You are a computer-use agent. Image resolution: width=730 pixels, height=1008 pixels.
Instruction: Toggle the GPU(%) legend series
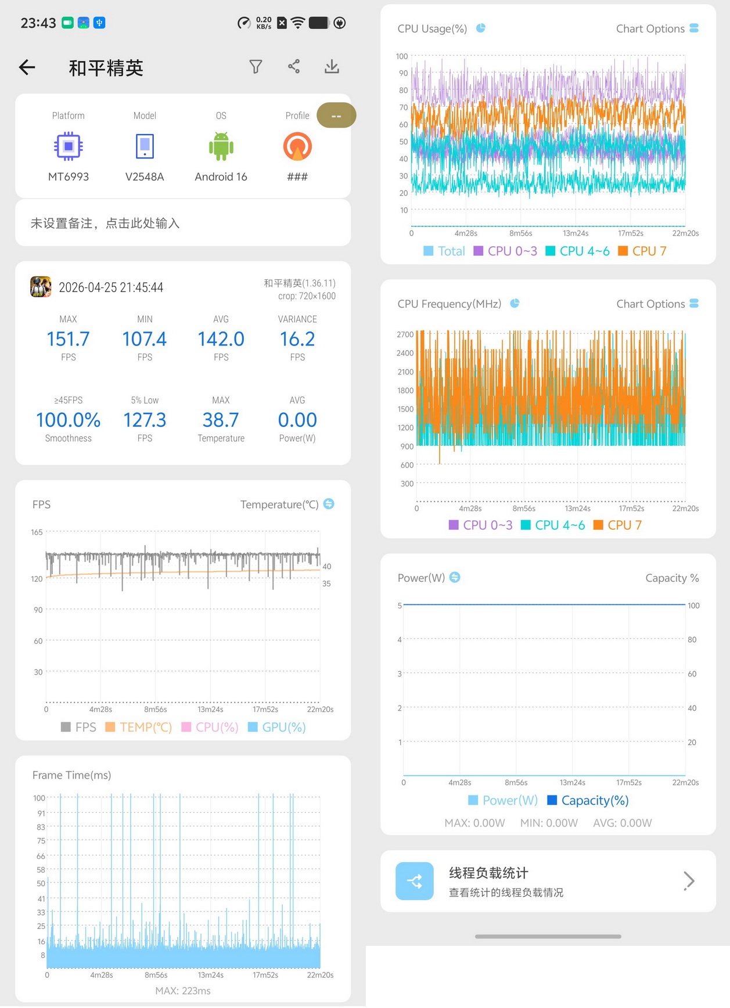tap(277, 728)
